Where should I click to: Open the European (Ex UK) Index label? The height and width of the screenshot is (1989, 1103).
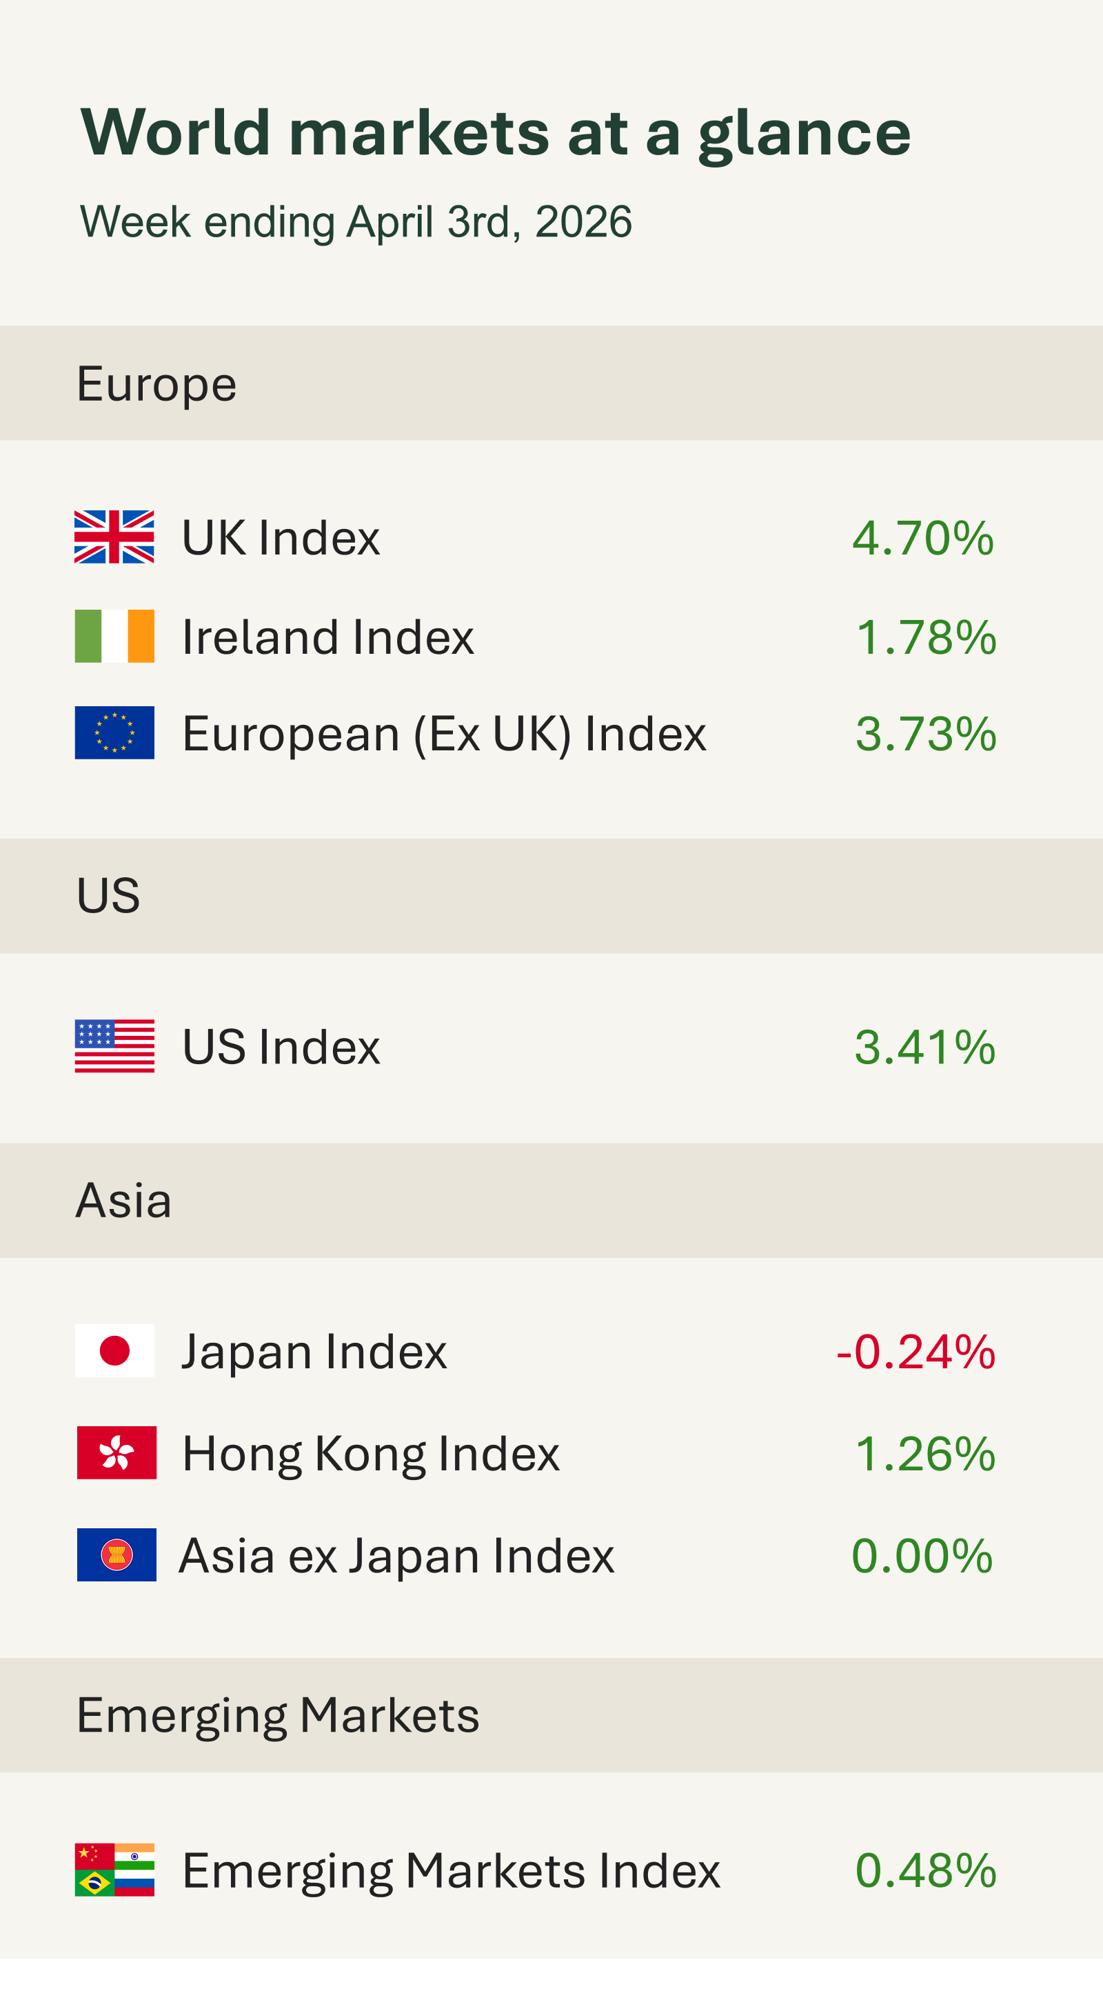[444, 734]
